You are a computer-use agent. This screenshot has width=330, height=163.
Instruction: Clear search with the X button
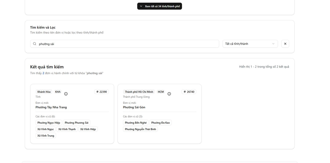tap(285, 44)
